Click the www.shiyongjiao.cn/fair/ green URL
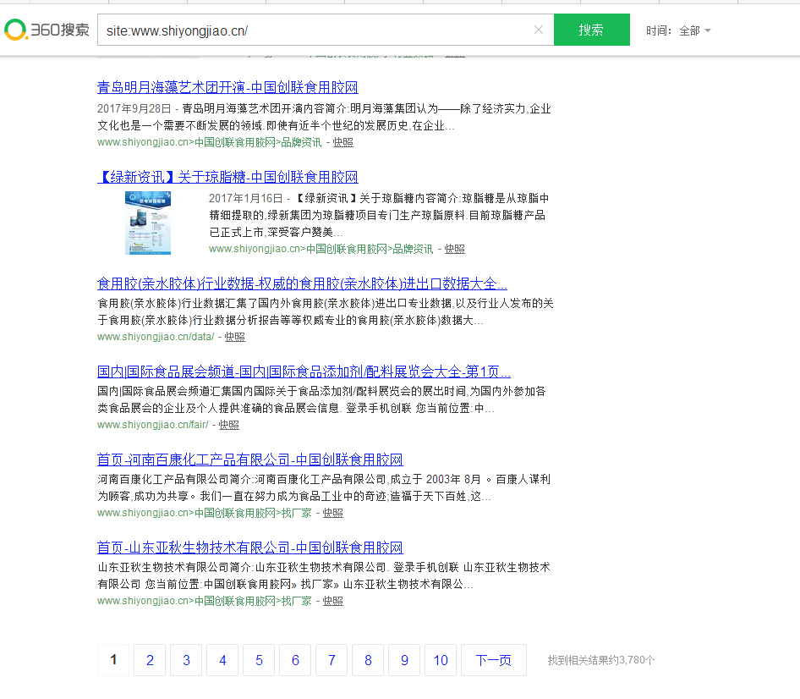The width and height of the screenshot is (800, 699). click(x=152, y=425)
